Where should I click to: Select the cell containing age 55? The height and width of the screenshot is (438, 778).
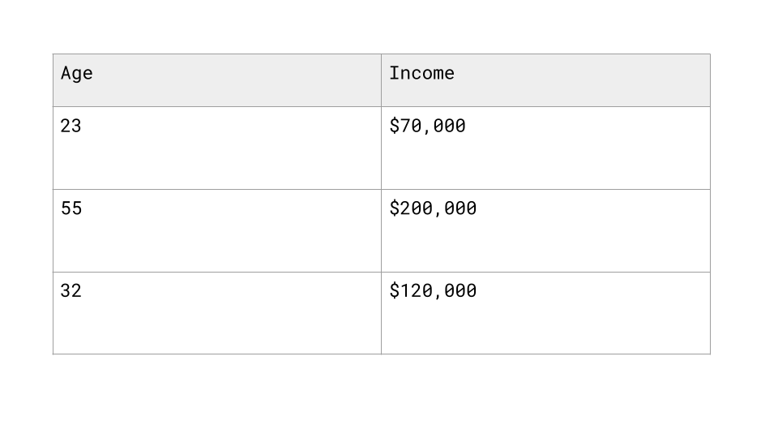tap(217, 237)
